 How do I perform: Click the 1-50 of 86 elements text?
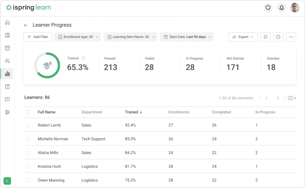[x=236, y=98]
